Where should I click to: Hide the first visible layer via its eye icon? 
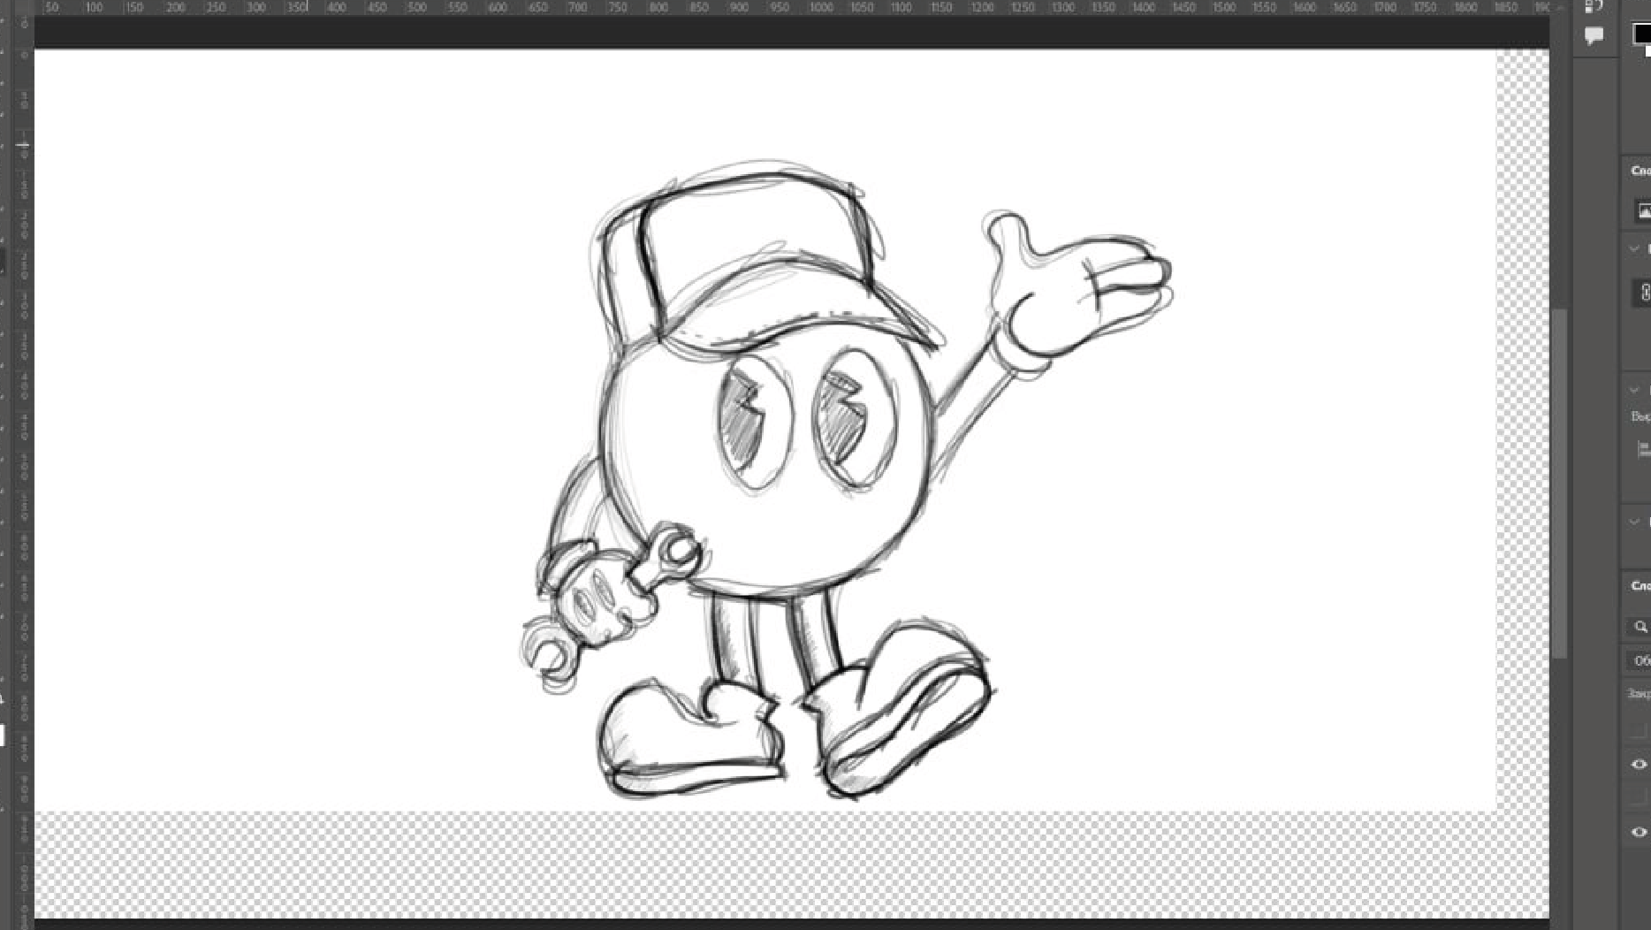tap(1639, 764)
